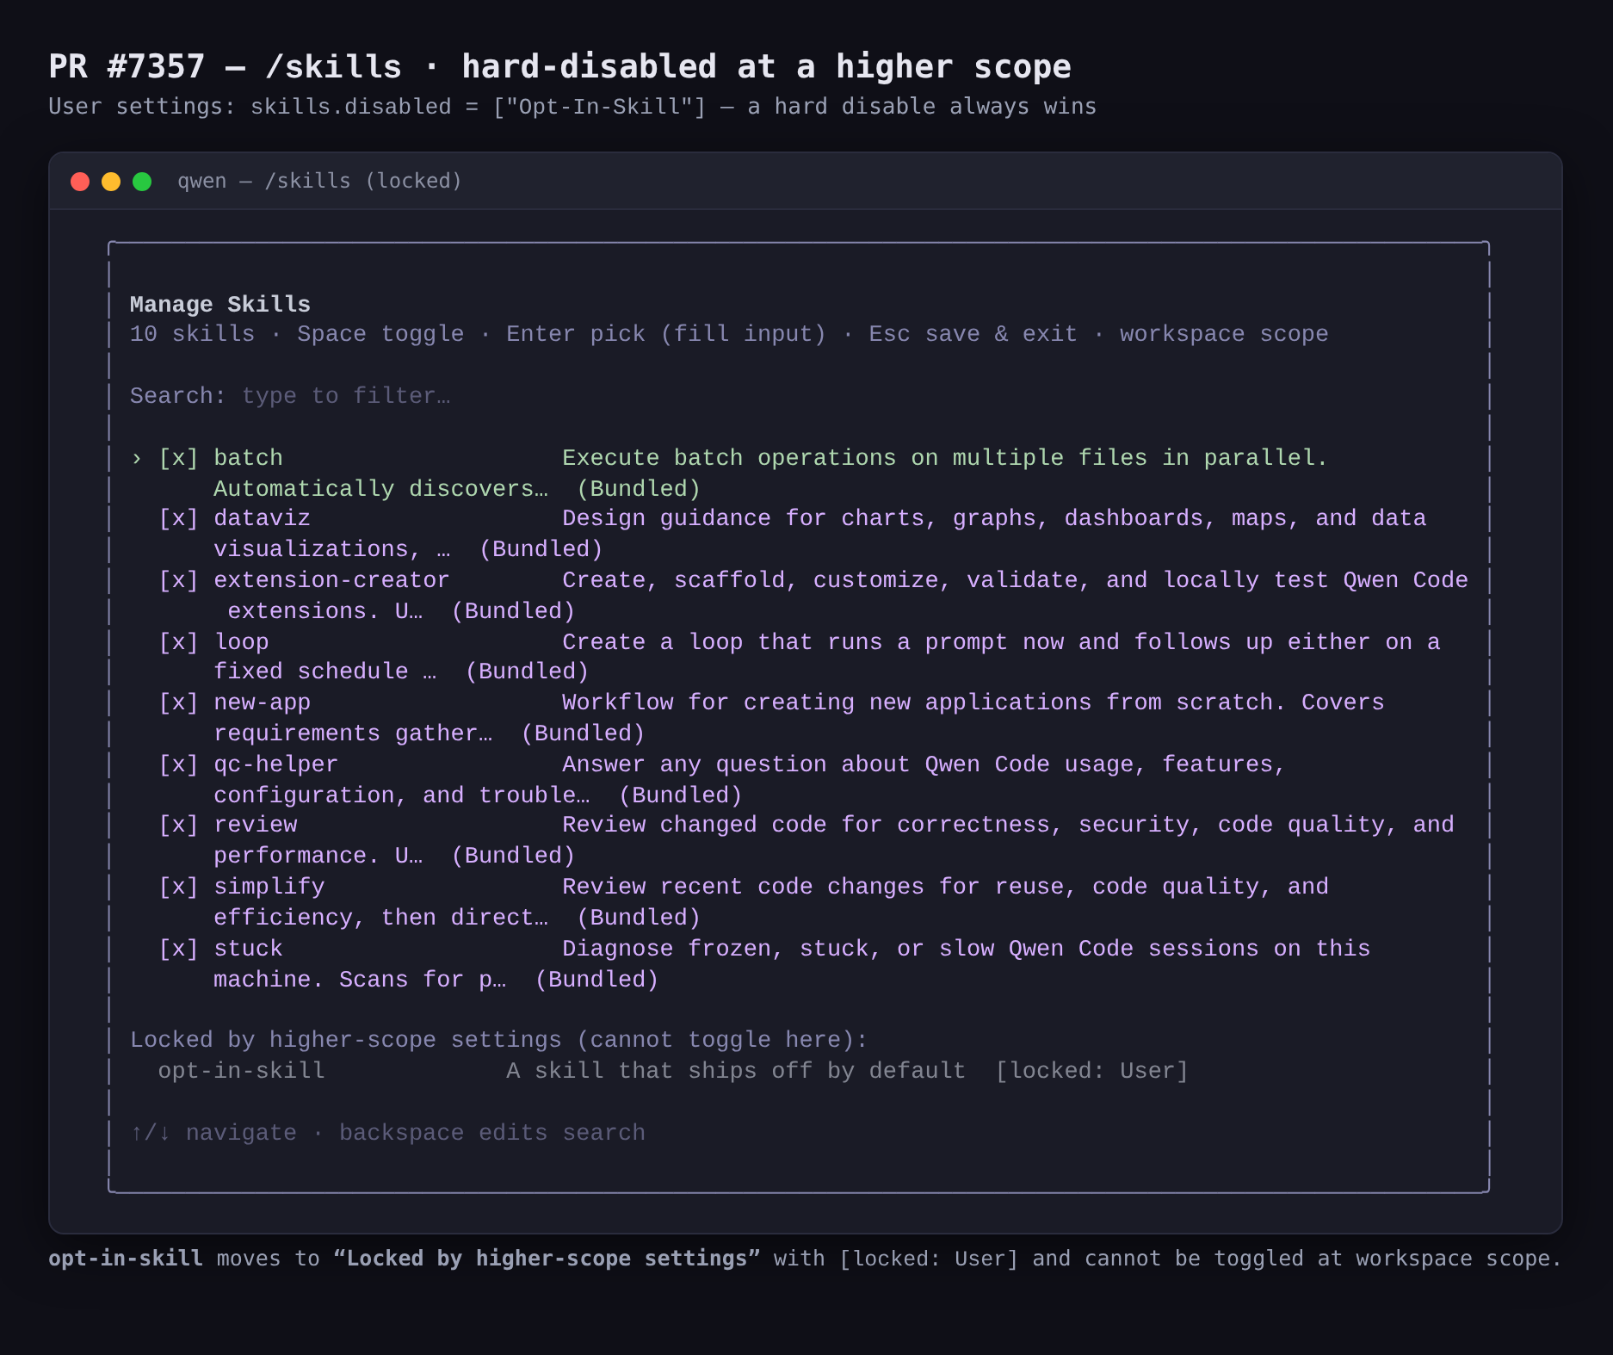Toggle the qc-helper skill checkbox

179,764
